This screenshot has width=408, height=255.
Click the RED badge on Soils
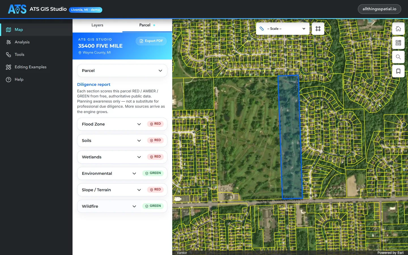[155, 140]
